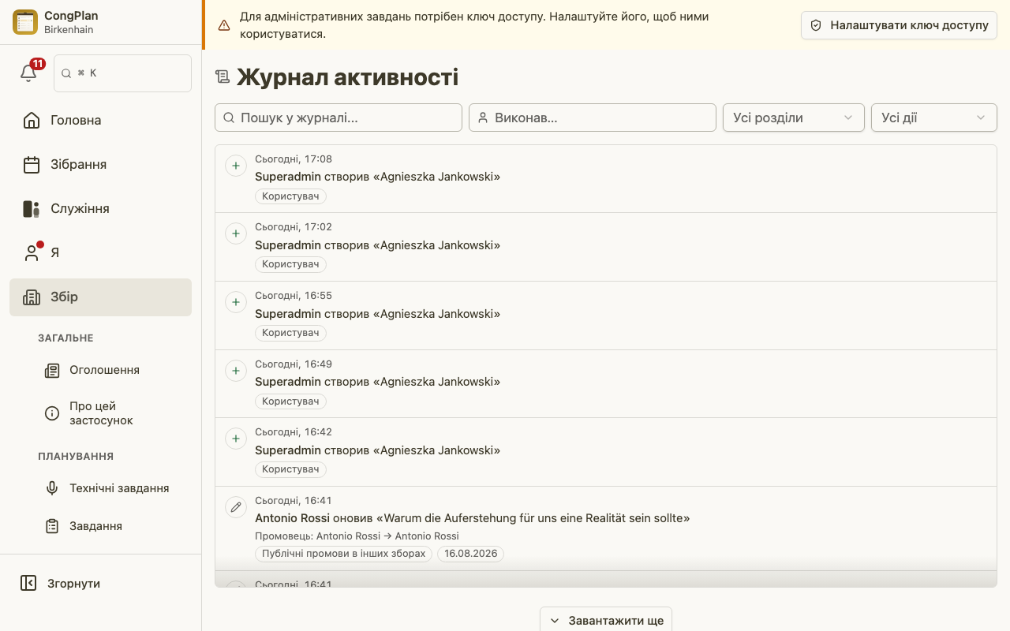The height and width of the screenshot is (631, 1010).
Task: Click the Журнал активності page heading
Action: [x=347, y=77]
